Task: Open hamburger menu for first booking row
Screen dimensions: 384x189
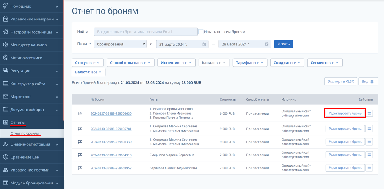Action: pos(369,113)
